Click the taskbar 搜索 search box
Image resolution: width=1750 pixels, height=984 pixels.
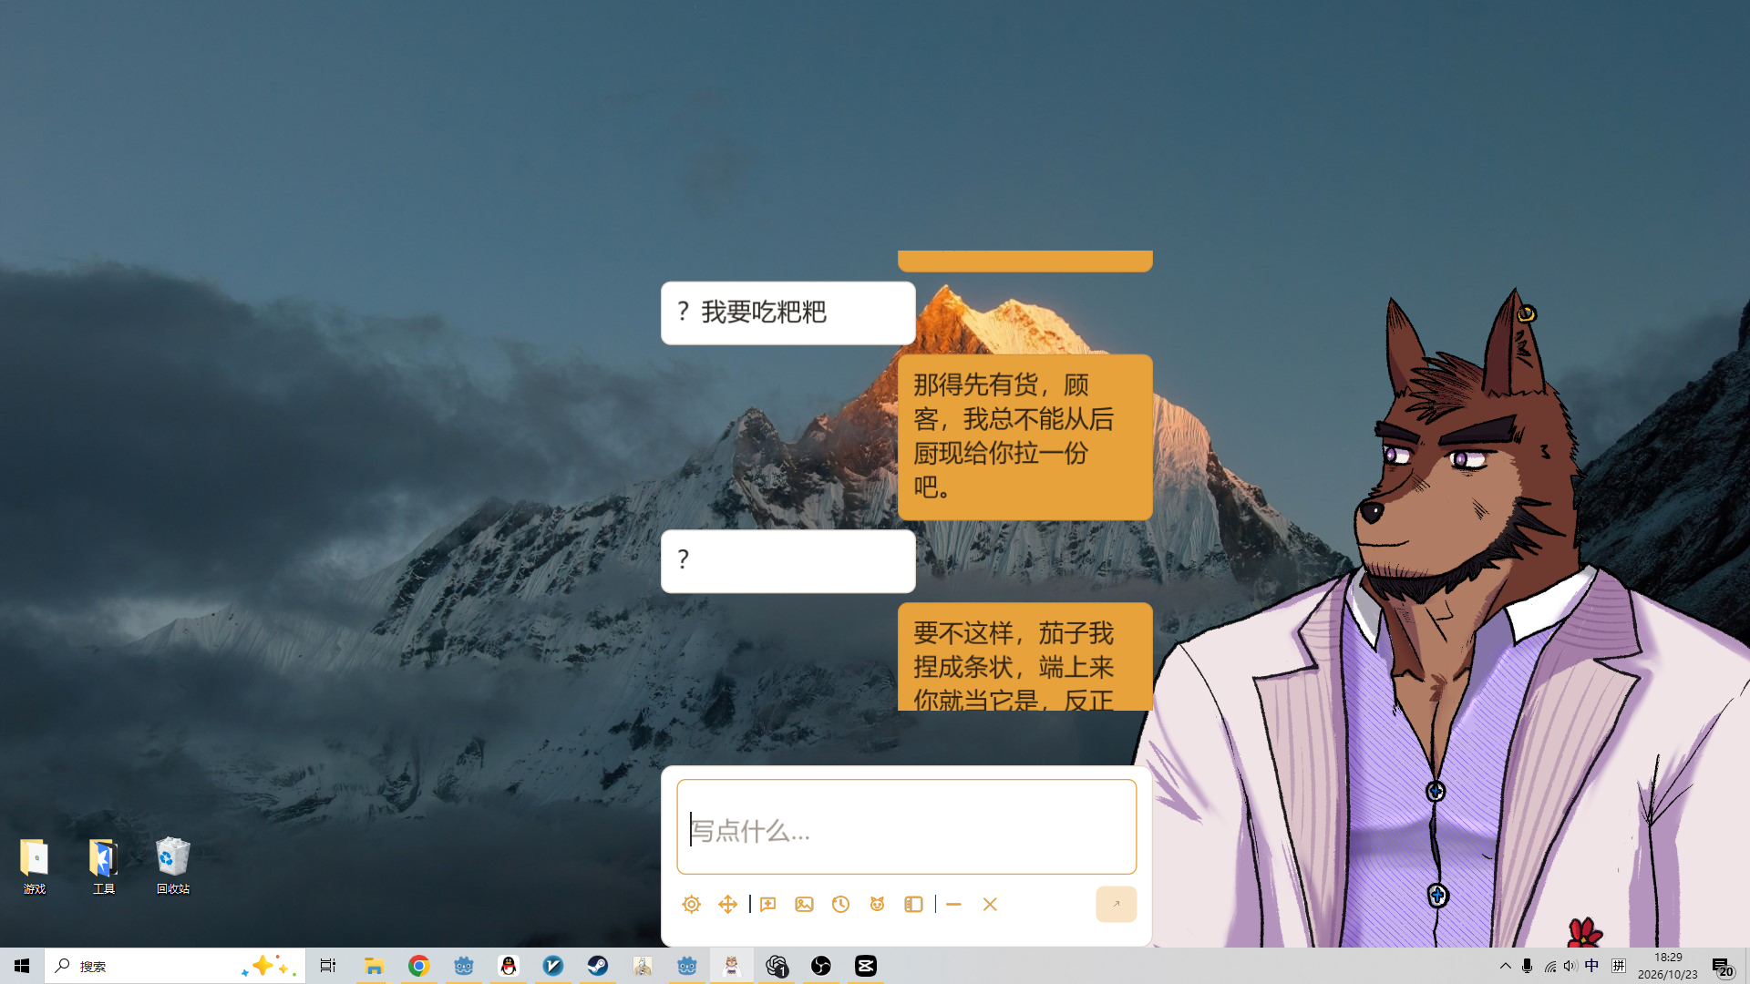pos(175,966)
